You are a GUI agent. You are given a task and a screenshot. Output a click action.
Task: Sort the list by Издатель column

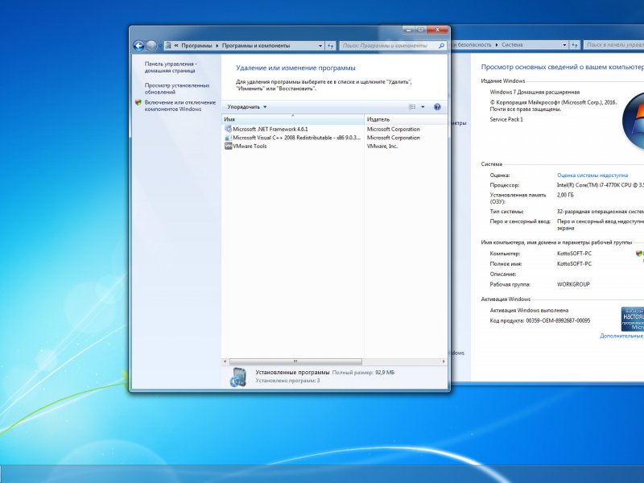(406, 119)
